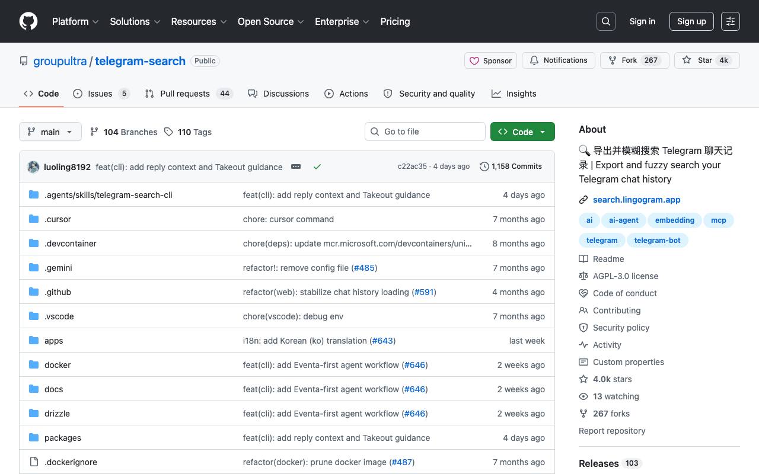Expand the Enterprise navigation menu
This screenshot has height=474, width=759.
(x=342, y=21)
